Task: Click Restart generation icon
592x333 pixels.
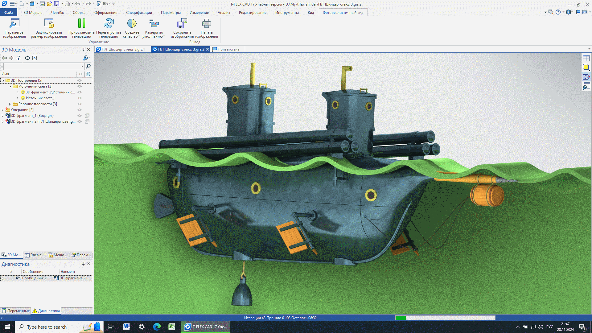Action: 109,24
